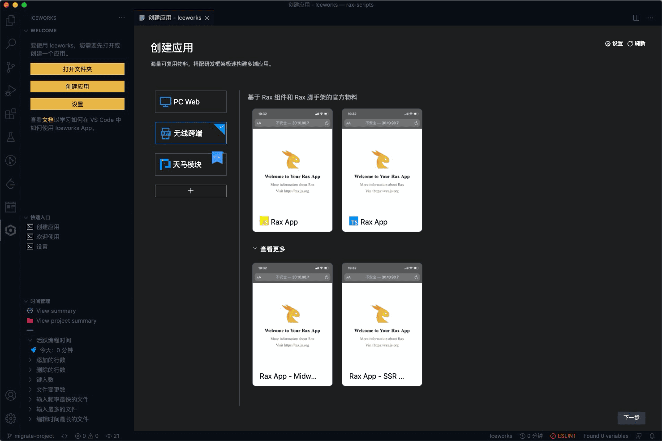Select the Rax App - Midw... template card
The width and height of the screenshot is (662, 441).
292,324
